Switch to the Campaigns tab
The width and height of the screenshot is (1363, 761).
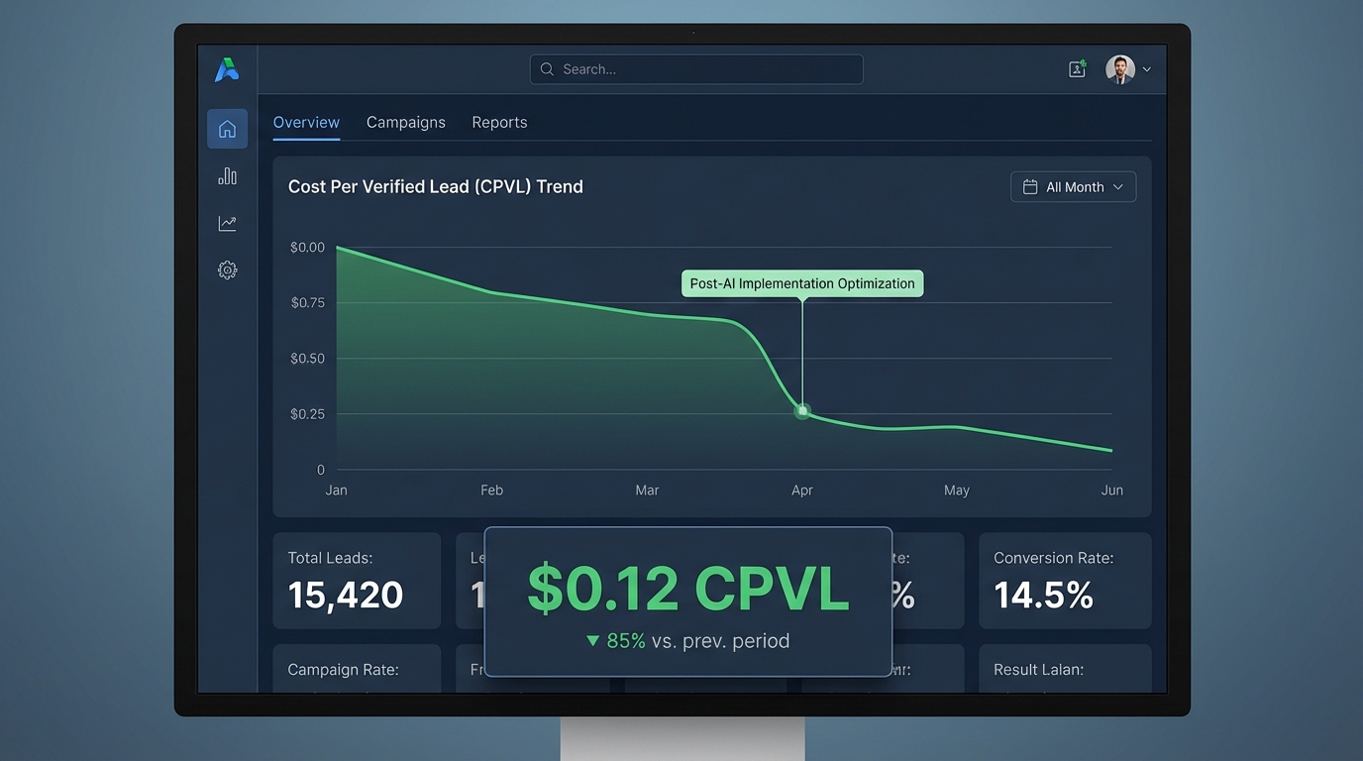[x=406, y=123]
